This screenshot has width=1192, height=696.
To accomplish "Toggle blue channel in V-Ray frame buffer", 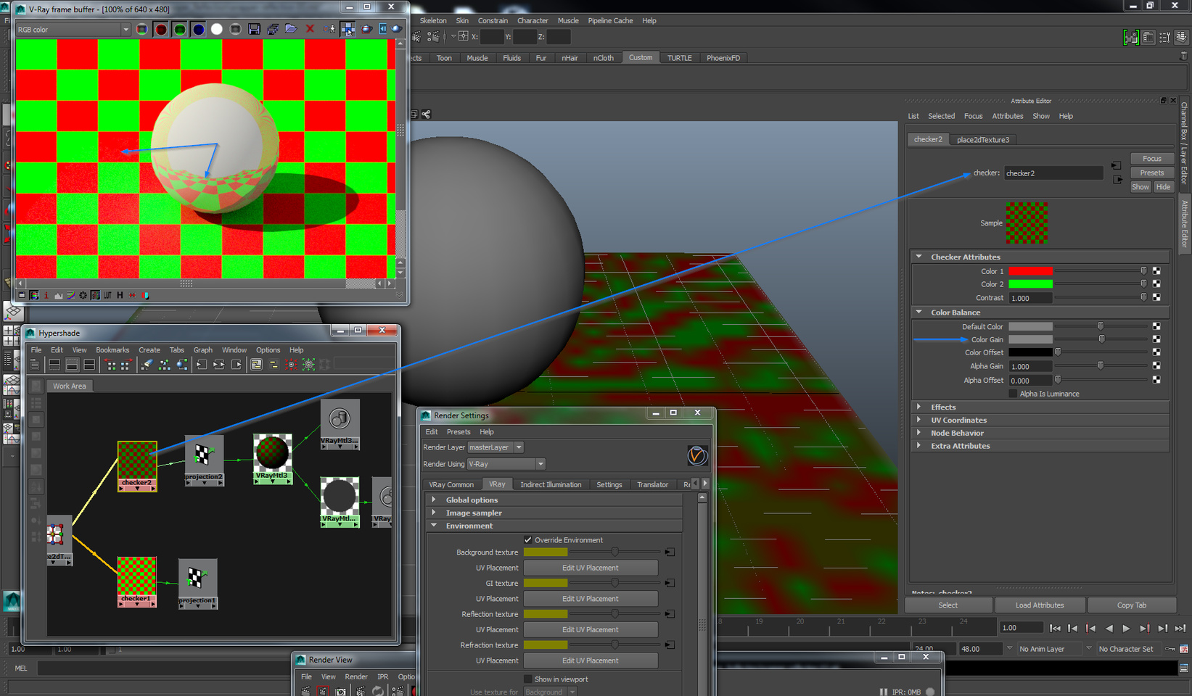I will pos(199,30).
